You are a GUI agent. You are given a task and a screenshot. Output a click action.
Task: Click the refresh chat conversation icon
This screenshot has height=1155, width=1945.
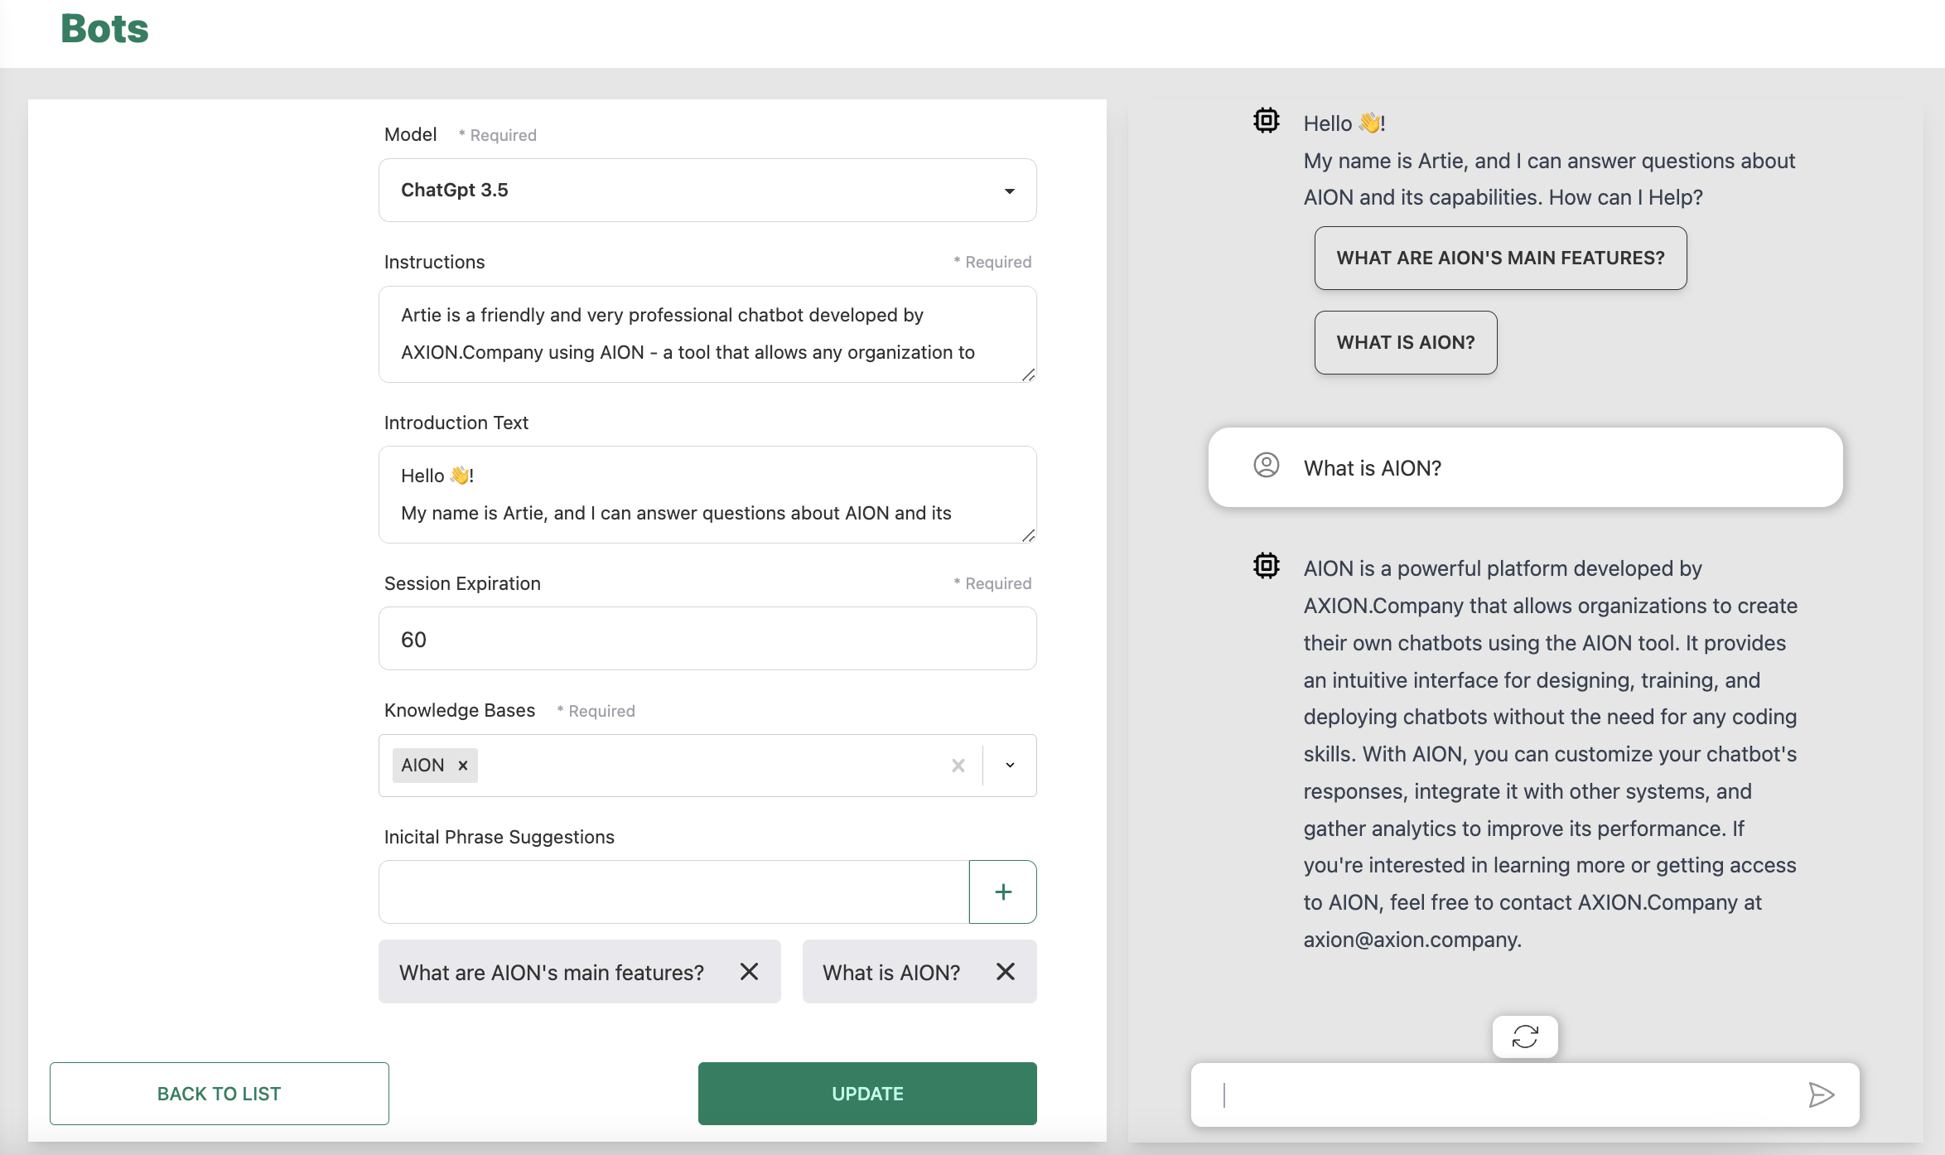pyautogui.click(x=1525, y=1037)
